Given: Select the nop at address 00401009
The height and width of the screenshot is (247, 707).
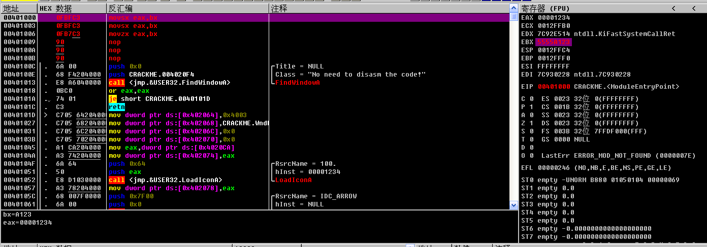Looking at the screenshot, I should click(115, 42).
